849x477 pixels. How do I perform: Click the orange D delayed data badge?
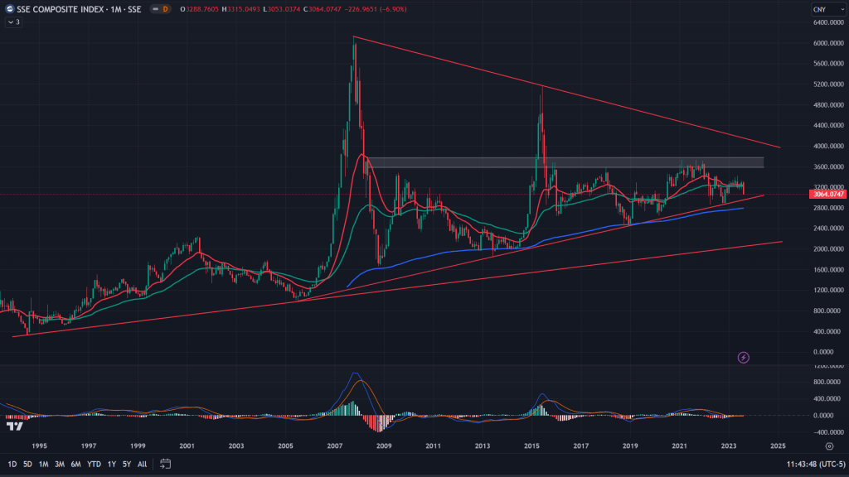165,9
